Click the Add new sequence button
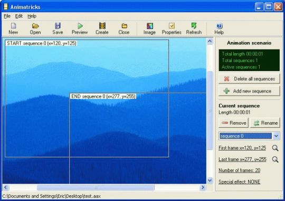285x201 pixels. click(249, 91)
